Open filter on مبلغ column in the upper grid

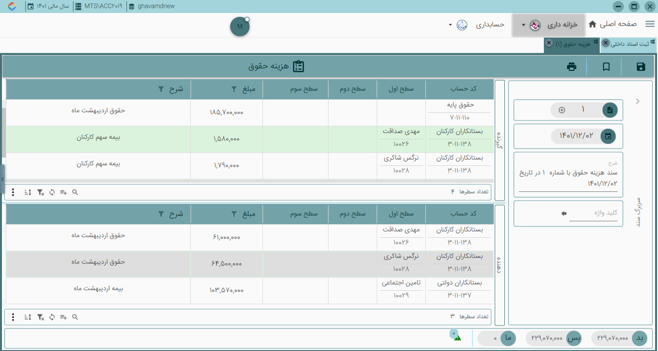click(x=234, y=89)
